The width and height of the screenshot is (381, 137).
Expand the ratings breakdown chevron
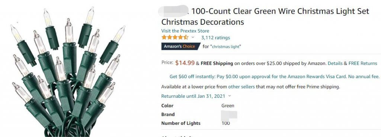[x=193, y=37]
